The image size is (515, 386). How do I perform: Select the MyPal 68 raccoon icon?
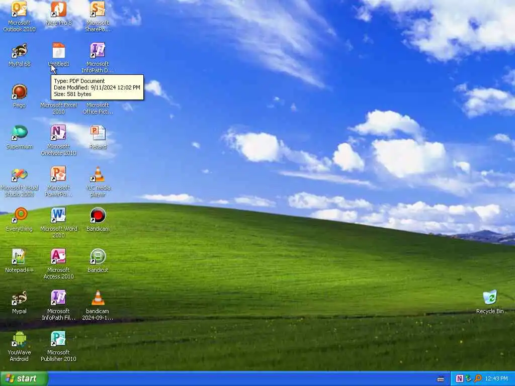pos(20,50)
